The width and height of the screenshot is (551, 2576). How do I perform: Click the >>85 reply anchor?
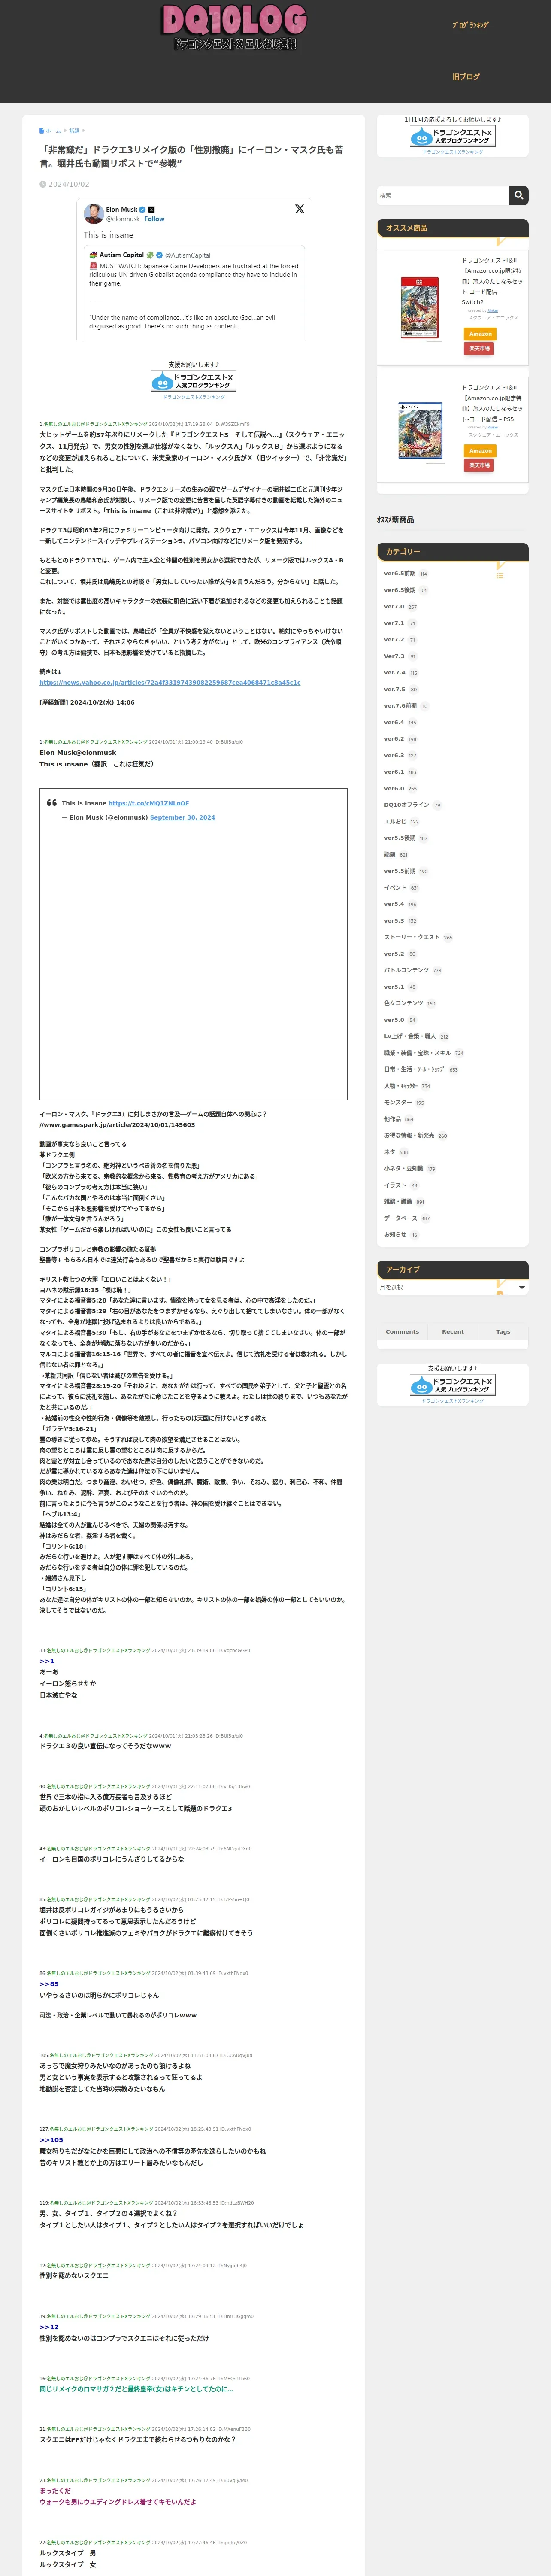point(49,1983)
